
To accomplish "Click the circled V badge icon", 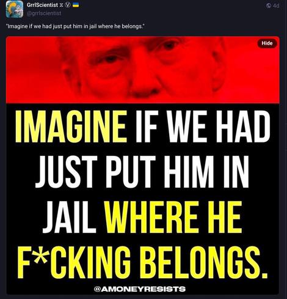I will tap(67, 6).
